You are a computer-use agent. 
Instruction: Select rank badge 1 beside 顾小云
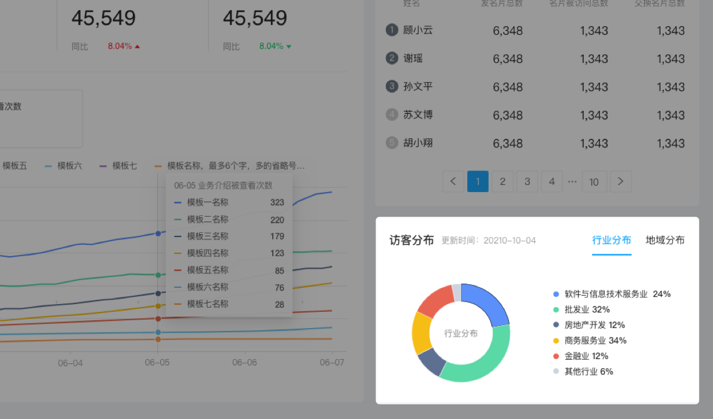coord(392,30)
